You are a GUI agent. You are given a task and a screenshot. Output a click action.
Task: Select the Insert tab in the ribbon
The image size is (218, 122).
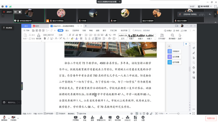coord(67,30)
